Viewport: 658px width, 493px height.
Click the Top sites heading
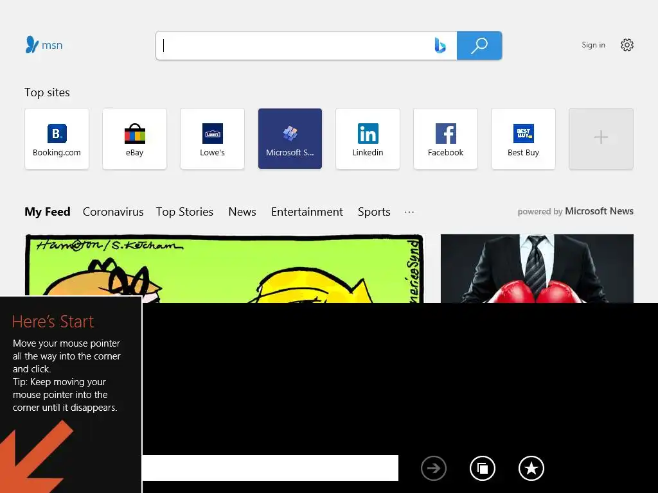tap(47, 92)
